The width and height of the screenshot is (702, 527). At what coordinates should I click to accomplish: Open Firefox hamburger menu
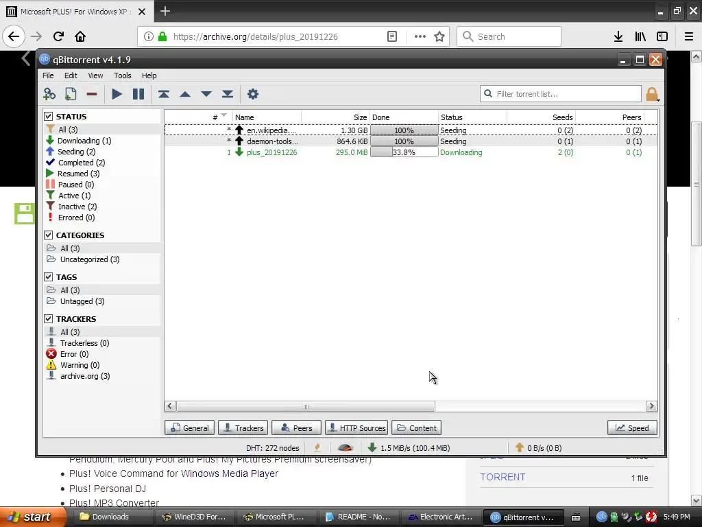tap(689, 36)
